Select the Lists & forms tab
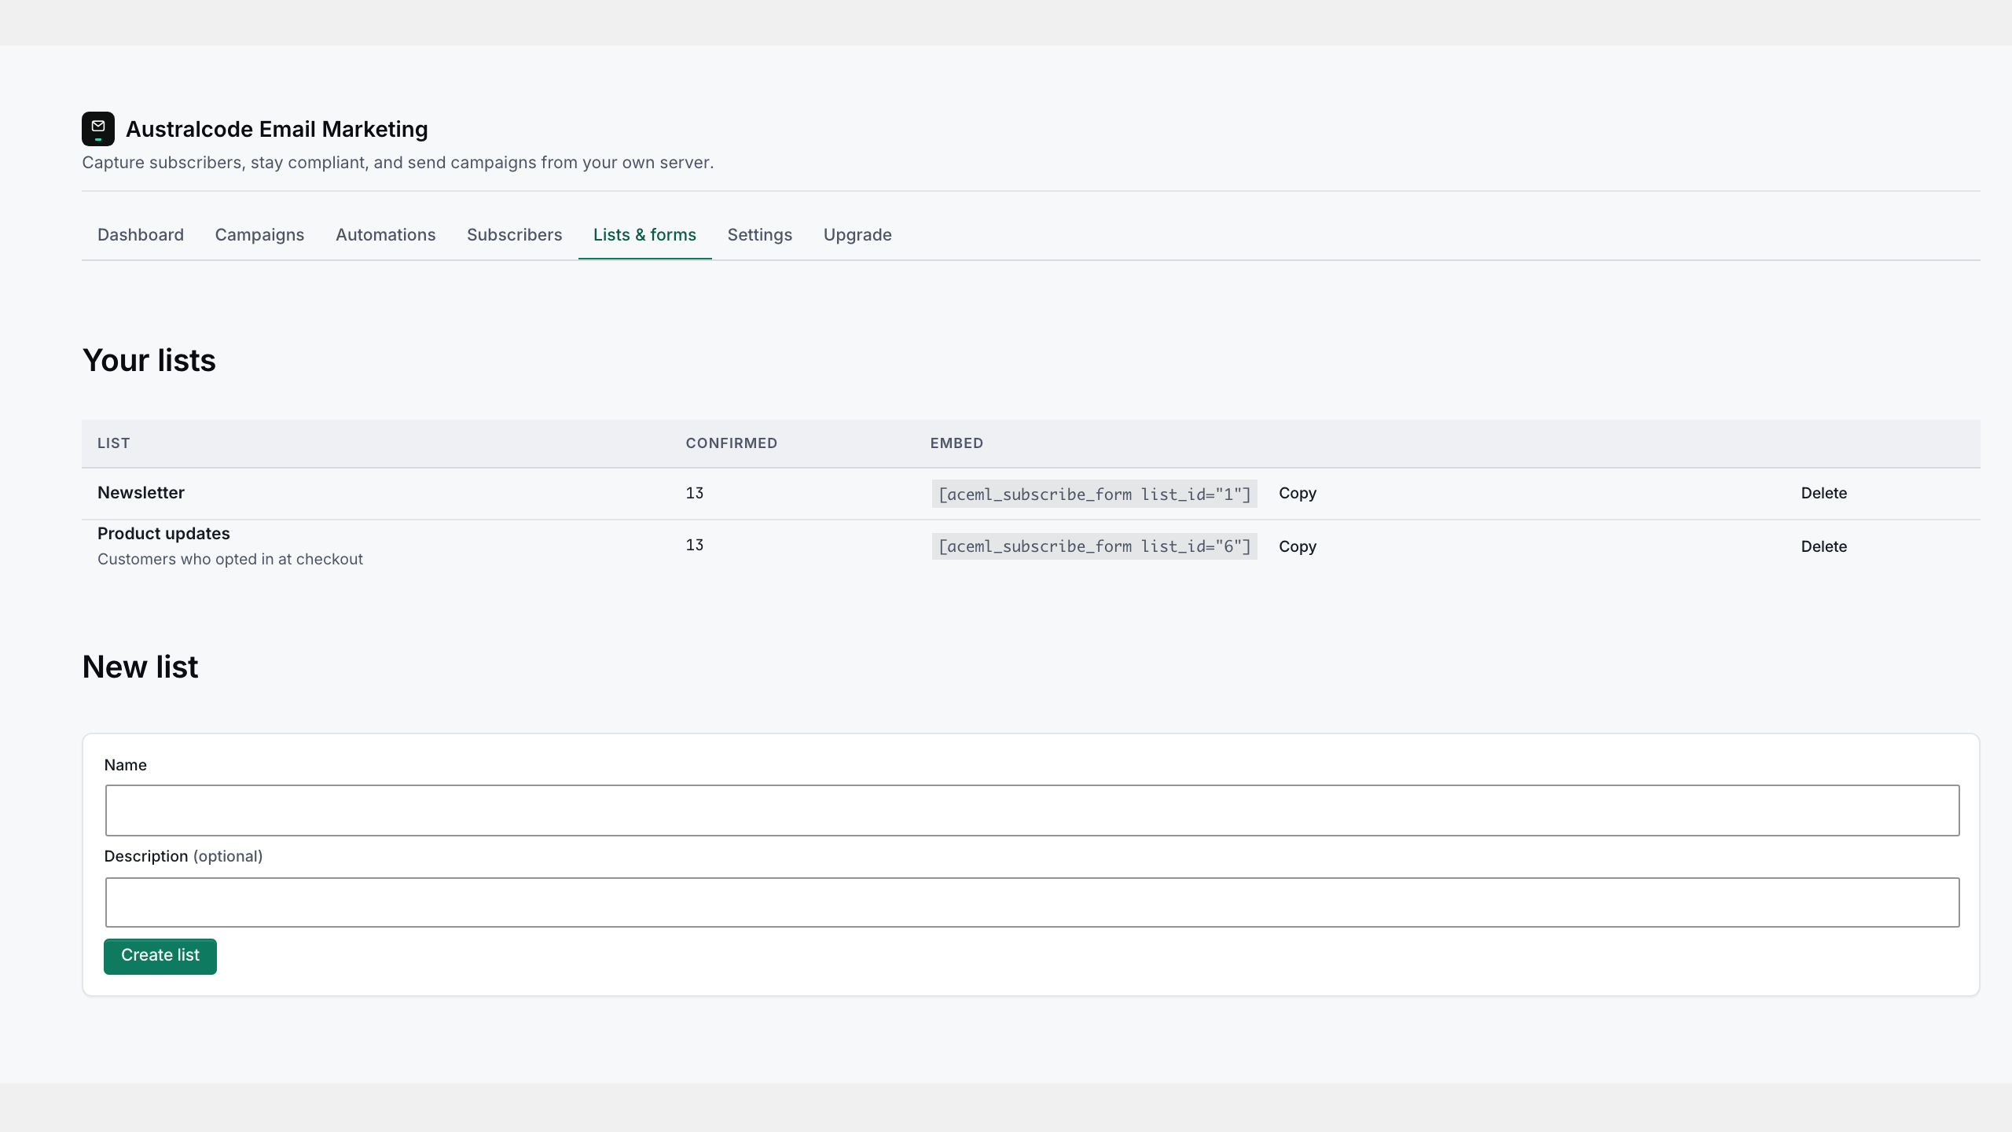The width and height of the screenshot is (2012, 1132). [x=644, y=235]
